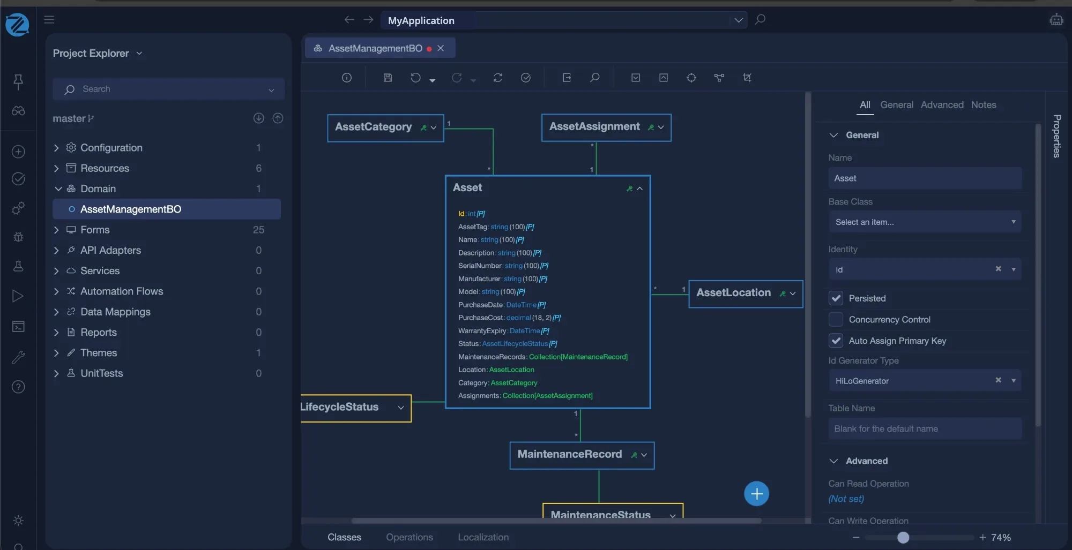Click the plus zoom-in button beside 74%
This screenshot has width=1072, height=550.
tap(982, 537)
